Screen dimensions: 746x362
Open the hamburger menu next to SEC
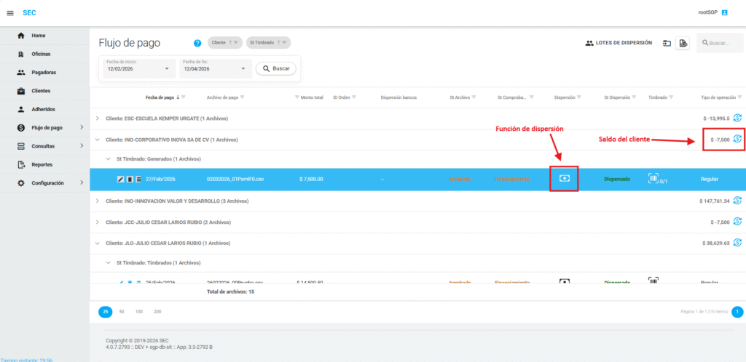[x=10, y=13]
